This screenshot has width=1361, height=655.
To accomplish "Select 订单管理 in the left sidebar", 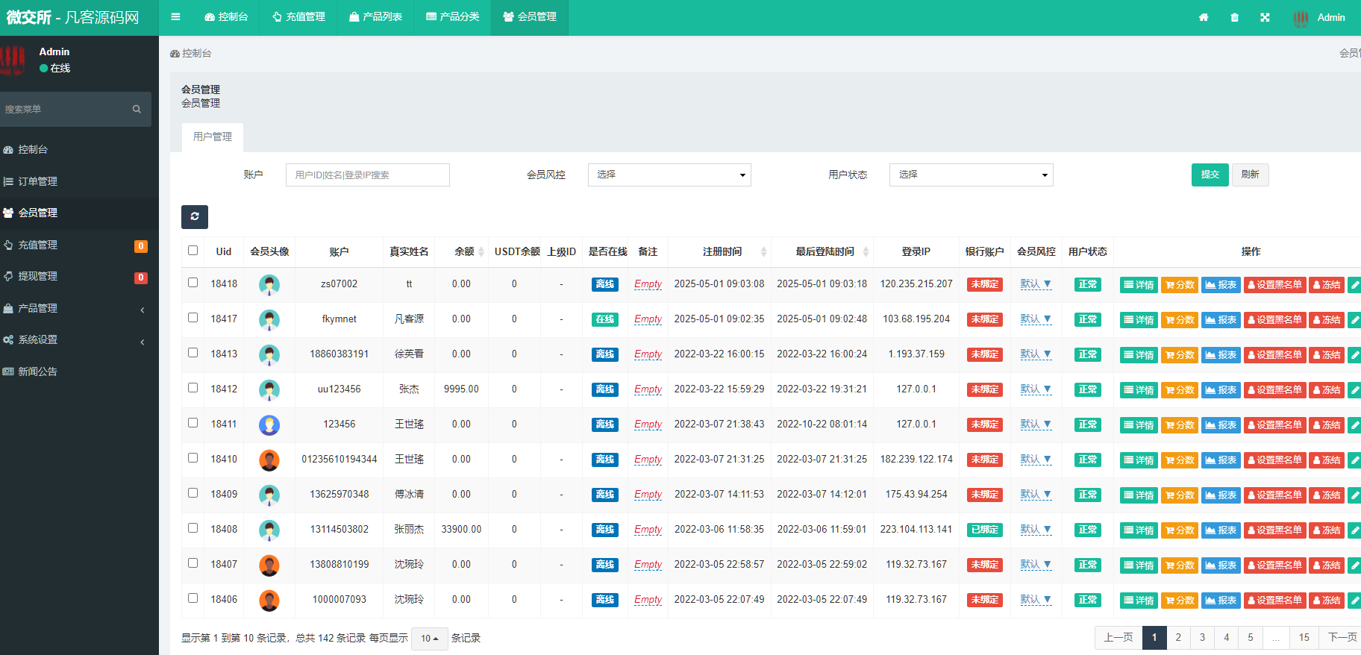I will 37,181.
